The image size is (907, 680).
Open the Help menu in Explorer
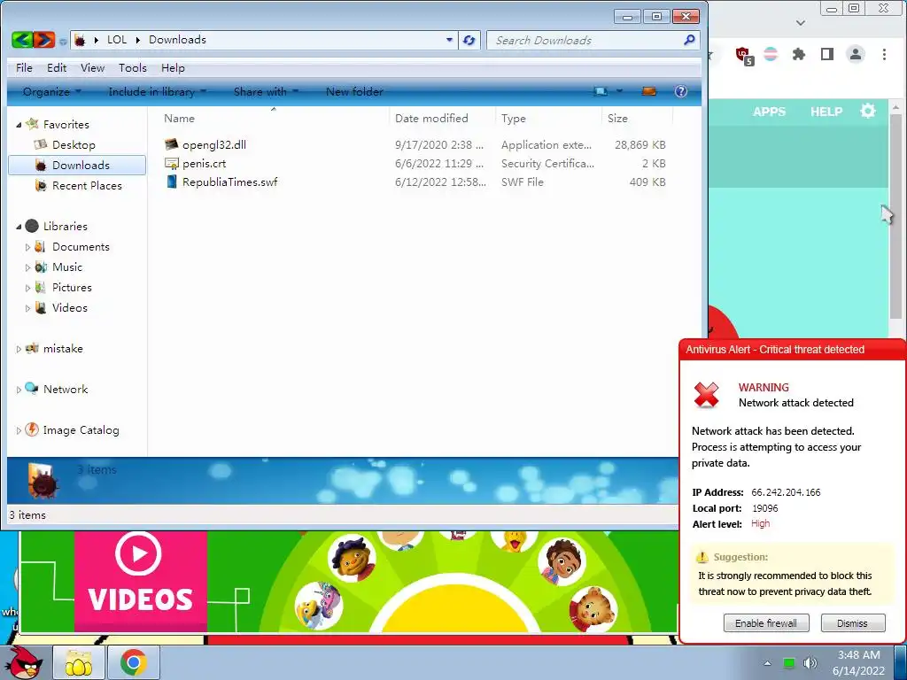pyautogui.click(x=173, y=67)
